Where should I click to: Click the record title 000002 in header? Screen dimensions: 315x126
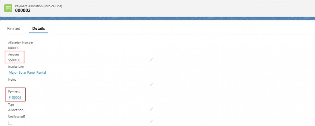[23, 10]
